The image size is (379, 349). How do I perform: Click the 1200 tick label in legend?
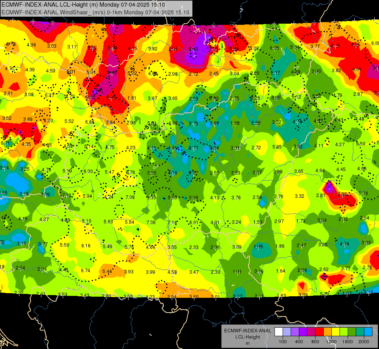pyautogui.click(x=331, y=342)
